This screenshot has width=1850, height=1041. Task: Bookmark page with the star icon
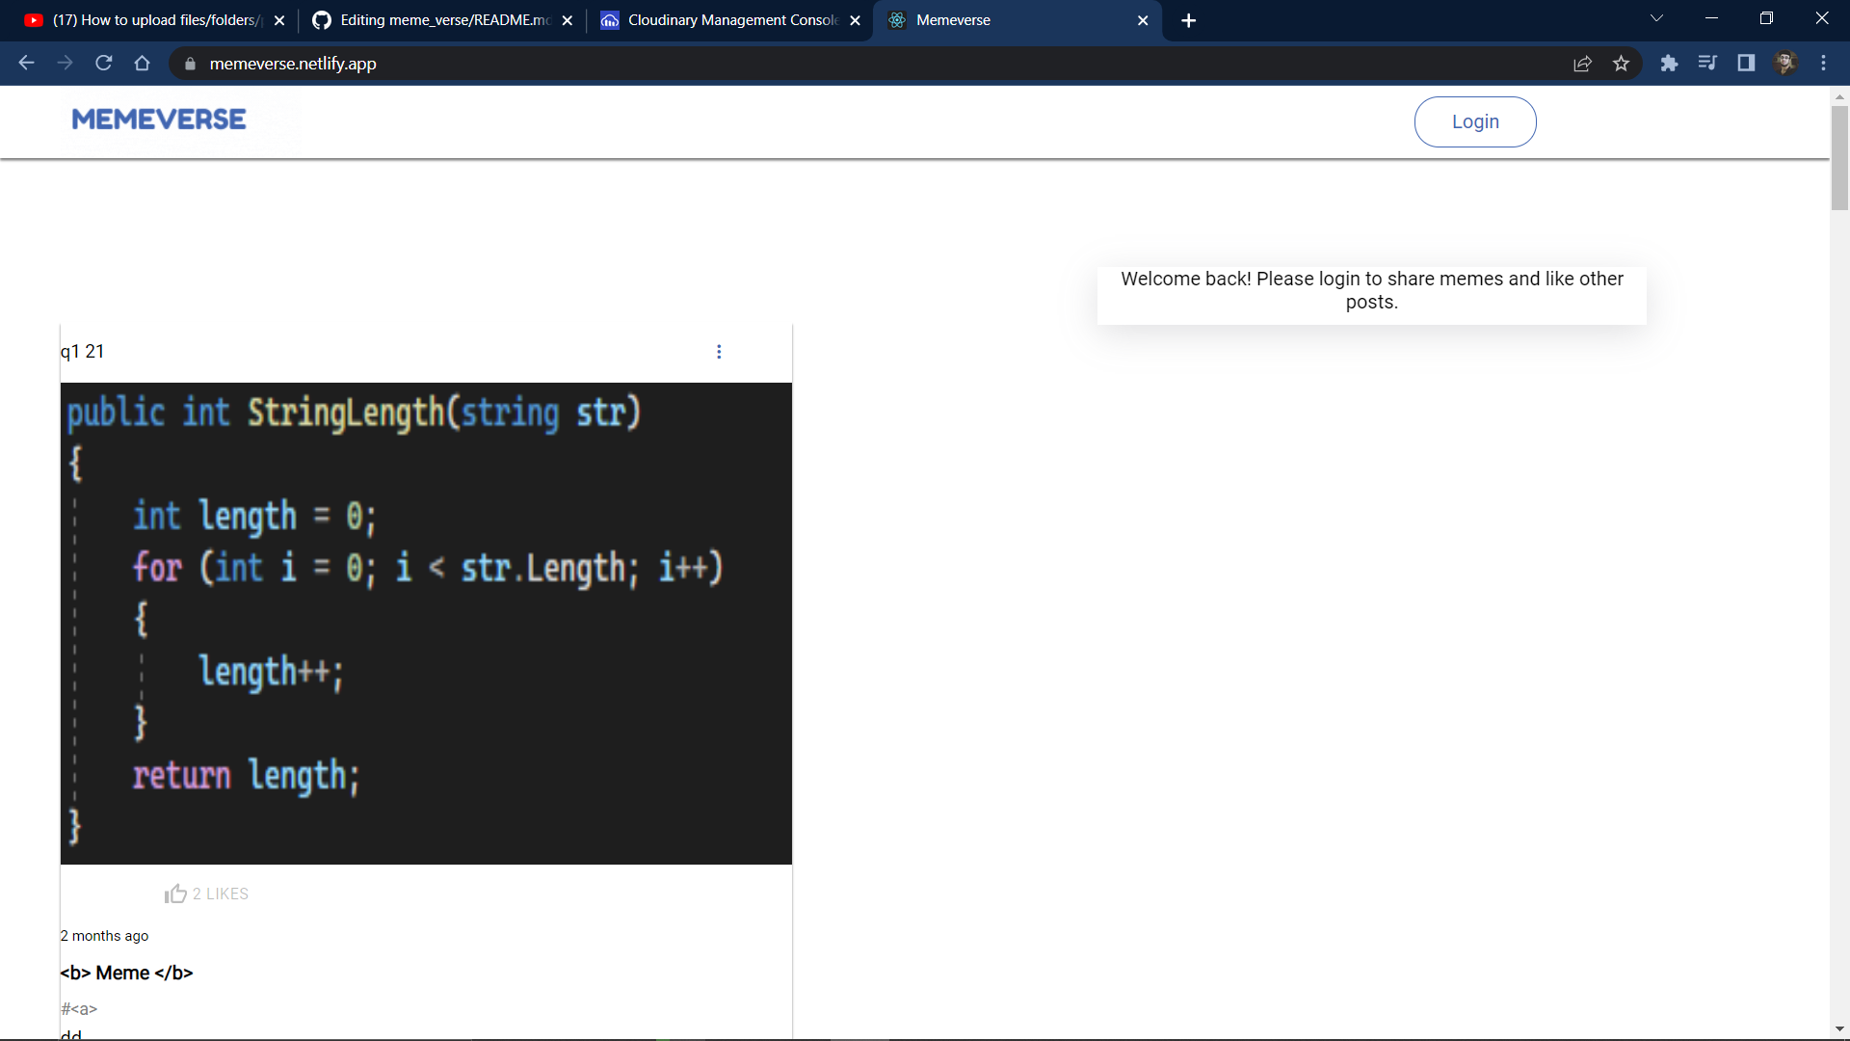(x=1621, y=64)
